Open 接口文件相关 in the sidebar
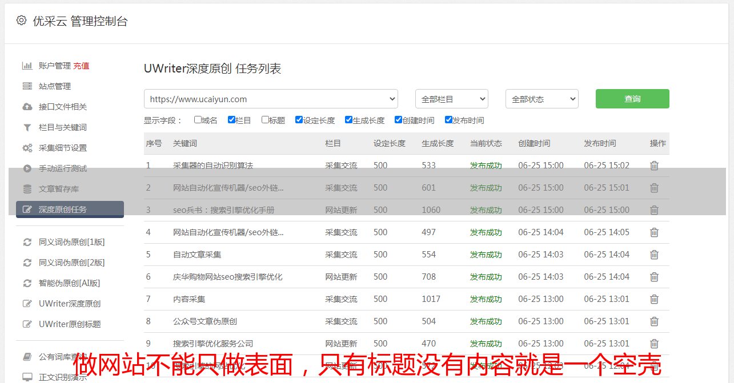 point(63,107)
